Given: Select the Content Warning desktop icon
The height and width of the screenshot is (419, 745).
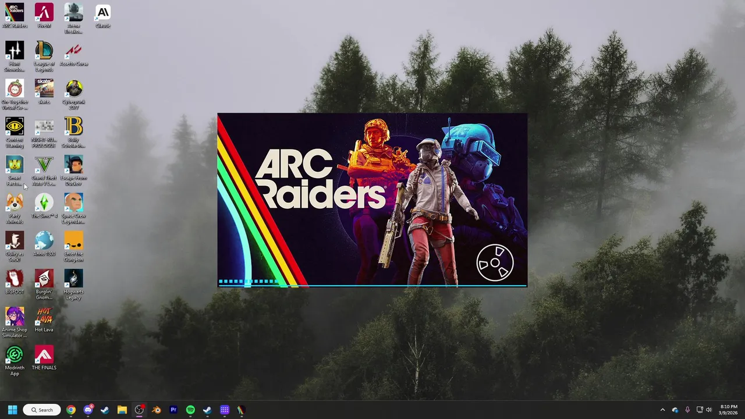Looking at the screenshot, I should pyautogui.click(x=15, y=133).
